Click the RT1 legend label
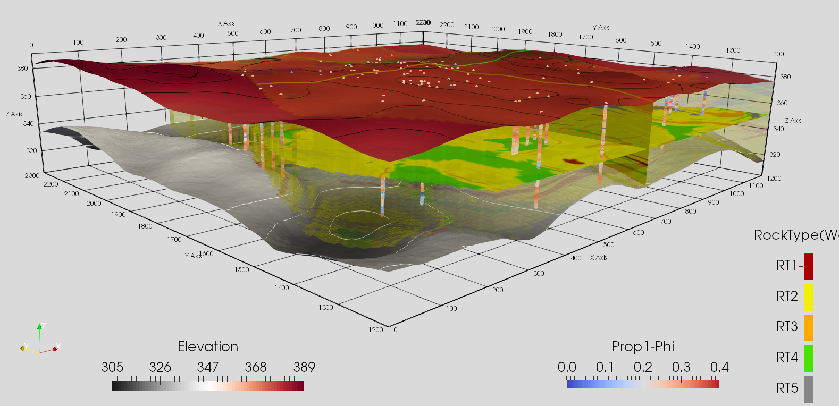Image resolution: width=839 pixels, height=406 pixels. (x=787, y=265)
